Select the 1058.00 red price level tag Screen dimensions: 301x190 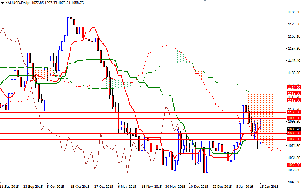(294, 165)
